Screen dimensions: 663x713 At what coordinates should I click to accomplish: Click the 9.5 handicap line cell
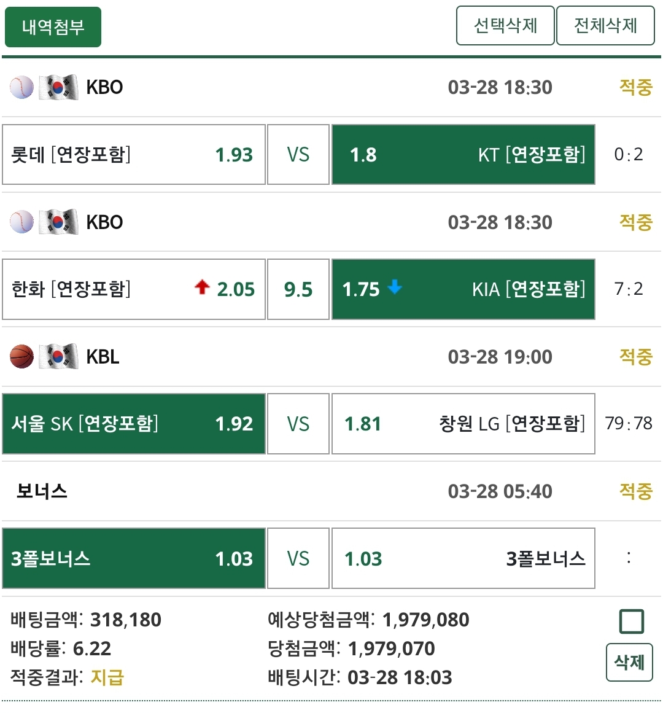[298, 289]
